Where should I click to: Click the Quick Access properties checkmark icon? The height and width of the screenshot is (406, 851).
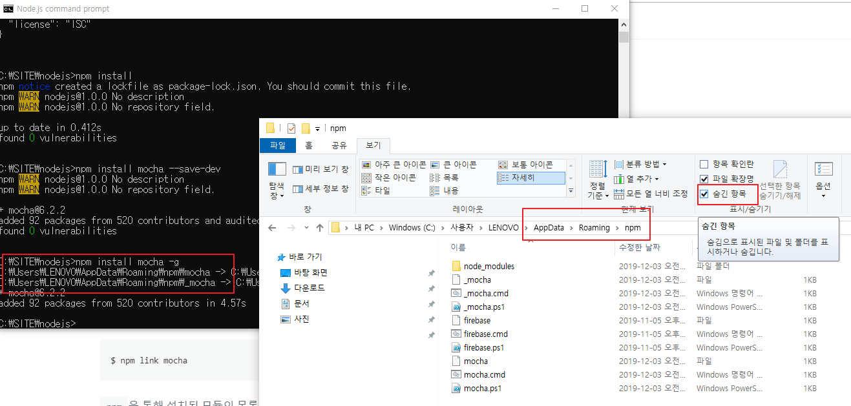click(x=291, y=128)
